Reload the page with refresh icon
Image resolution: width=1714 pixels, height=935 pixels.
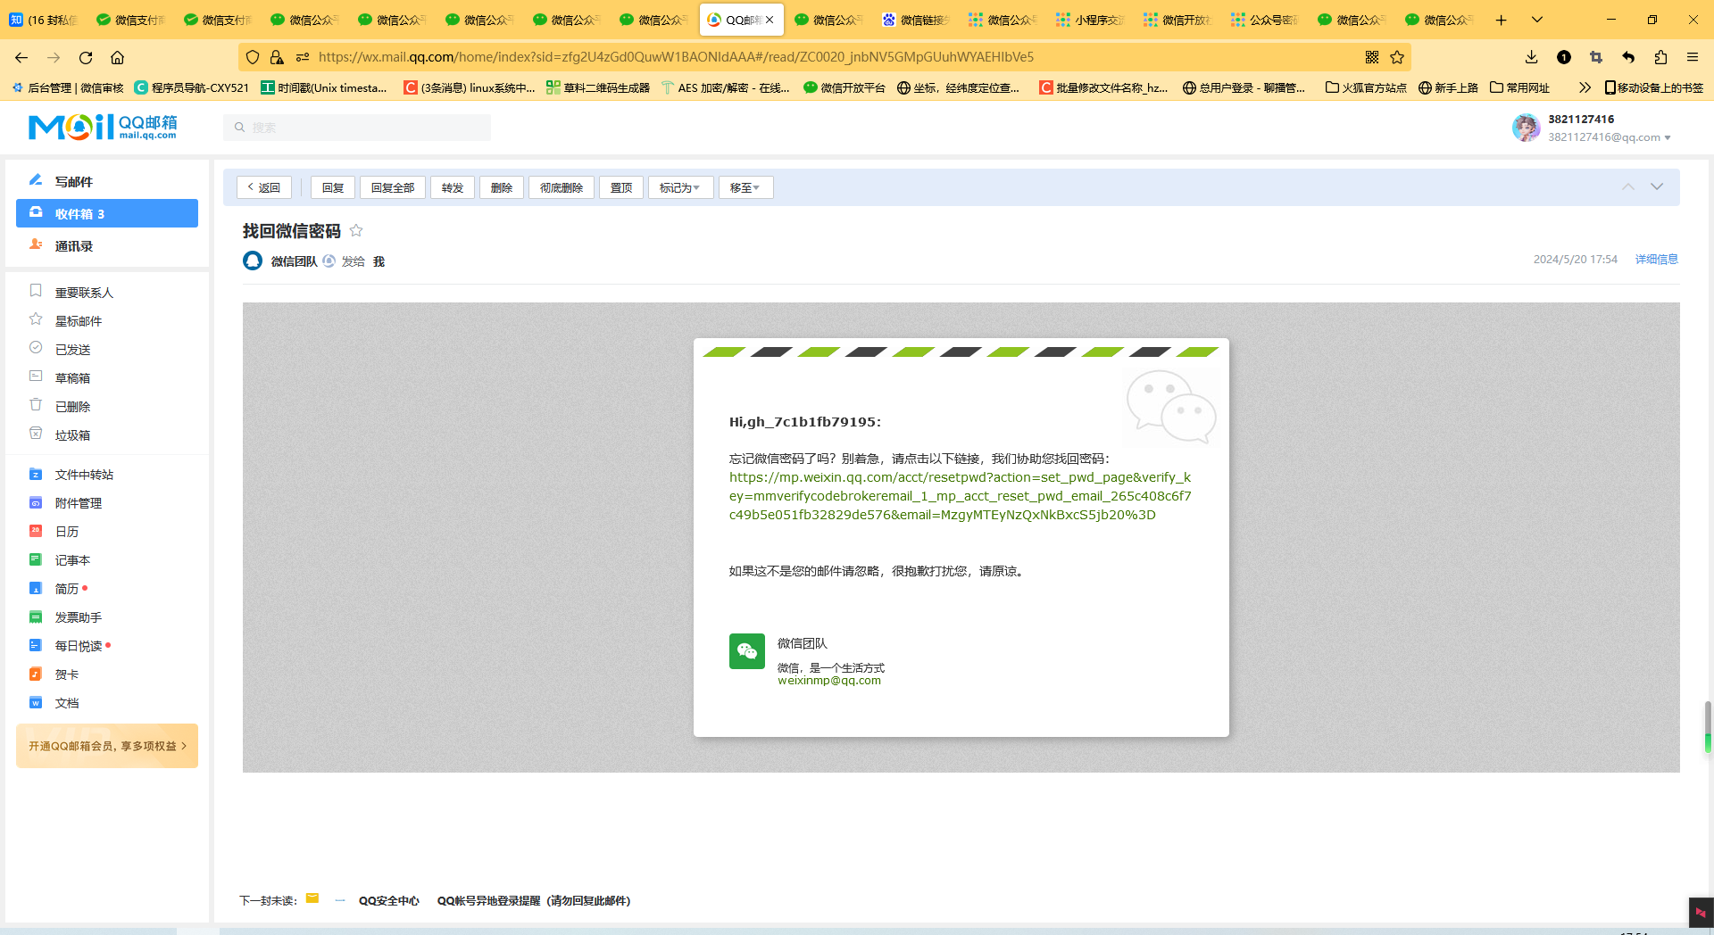click(x=86, y=57)
